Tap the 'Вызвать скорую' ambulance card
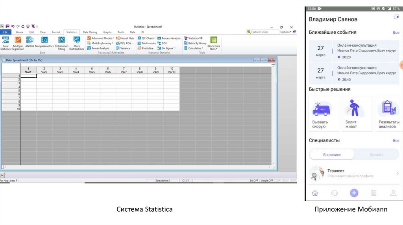Screen dimensions: 403x225 [324, 114]
